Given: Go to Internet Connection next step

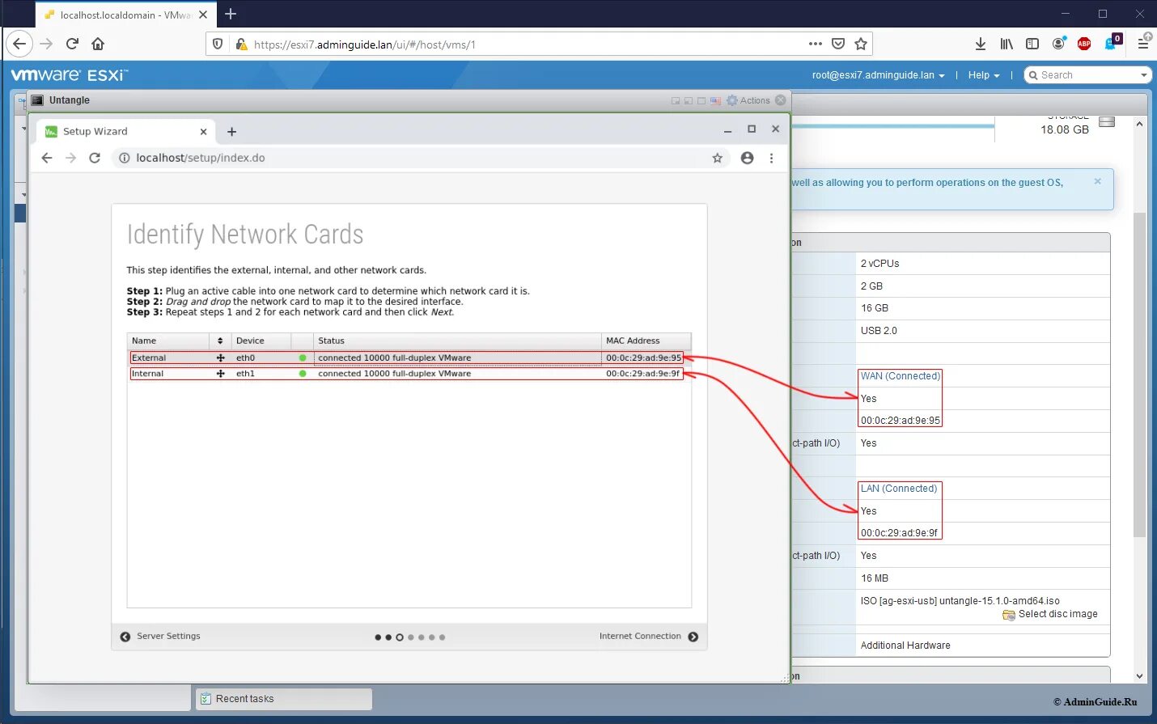Looking at the screenshot, I should point(649,637).
